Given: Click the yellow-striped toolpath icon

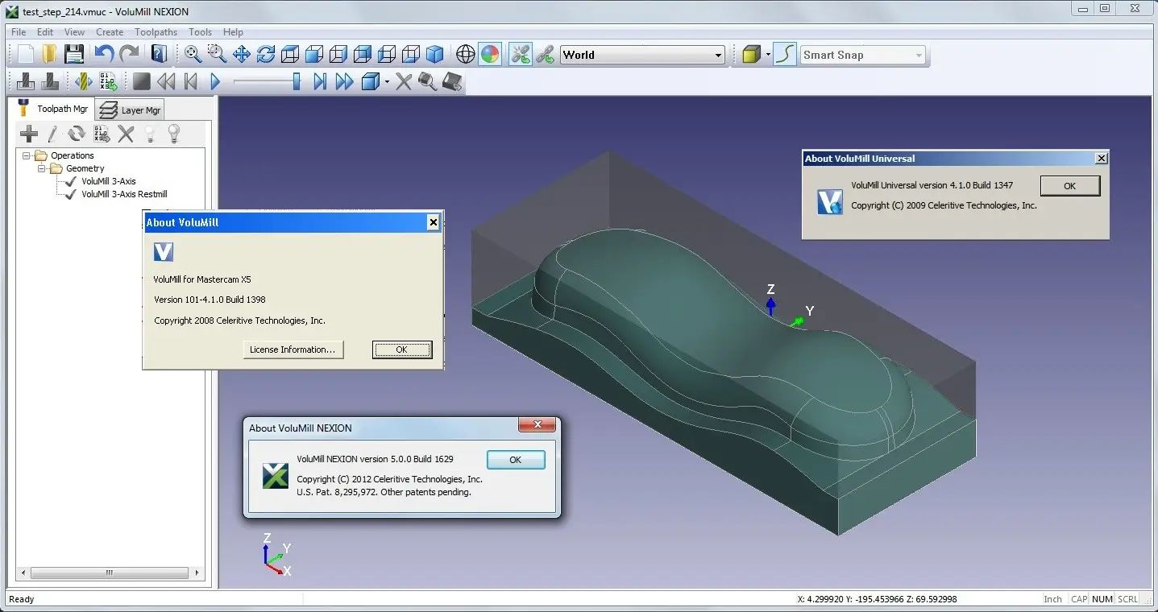Looking at the screenshot, I should 84,81.
